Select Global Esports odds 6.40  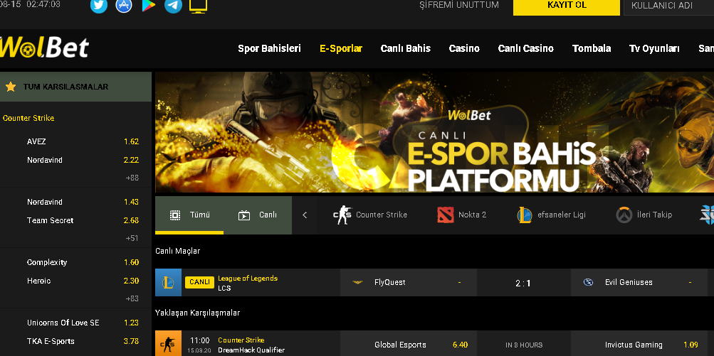click(x=460, y=345)
